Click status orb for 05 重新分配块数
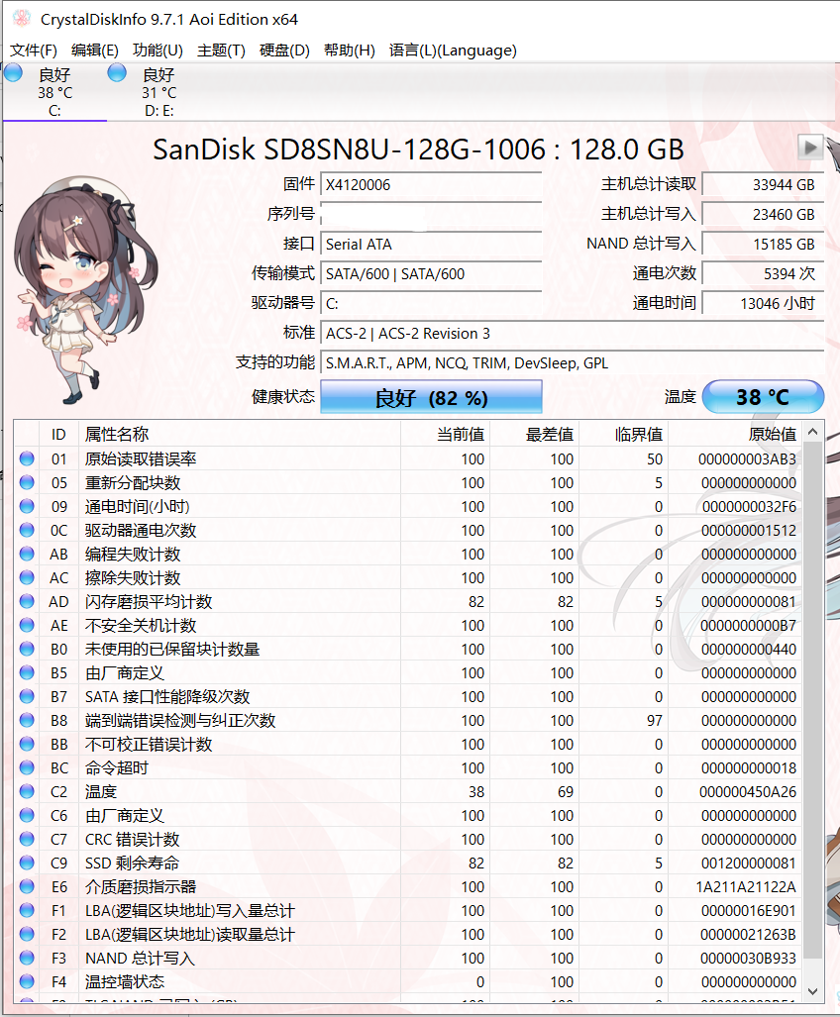This screenshot has width=840, height=1017. coord(27,482)
